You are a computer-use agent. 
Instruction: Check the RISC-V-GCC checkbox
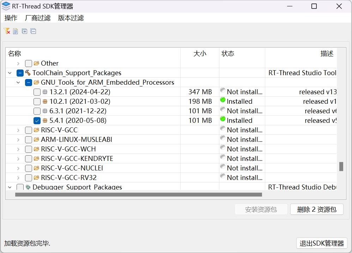(29, 130)
